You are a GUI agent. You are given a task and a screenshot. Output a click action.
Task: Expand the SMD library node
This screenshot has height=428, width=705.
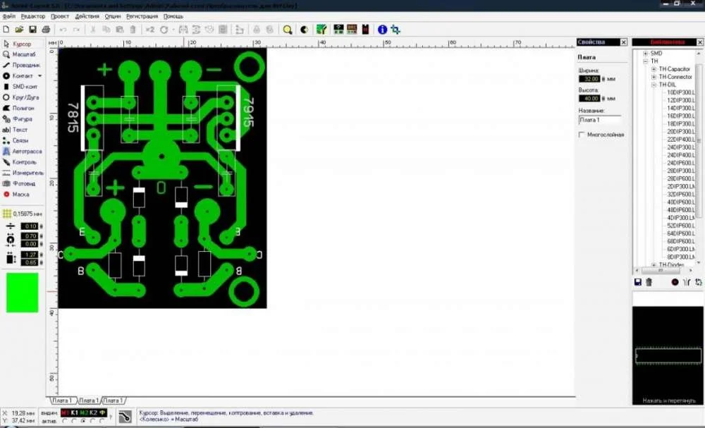[645, 54]
